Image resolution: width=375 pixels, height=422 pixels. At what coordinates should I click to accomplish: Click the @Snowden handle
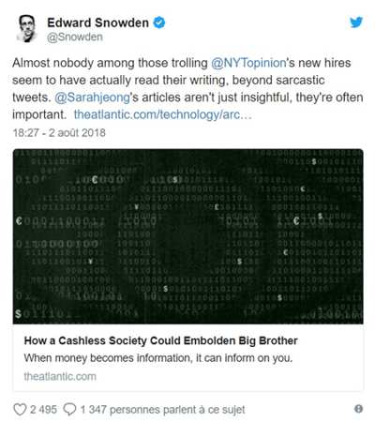point(75,37)
